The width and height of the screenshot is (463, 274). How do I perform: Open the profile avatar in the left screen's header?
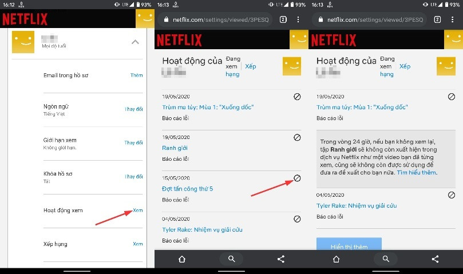point(145,18)
